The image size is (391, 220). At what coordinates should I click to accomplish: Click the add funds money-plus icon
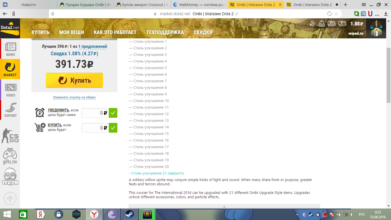point(332,23)
